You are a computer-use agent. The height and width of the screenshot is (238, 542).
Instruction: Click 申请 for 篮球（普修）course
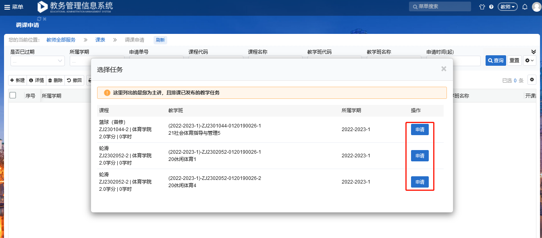click(x=419, y=129)
